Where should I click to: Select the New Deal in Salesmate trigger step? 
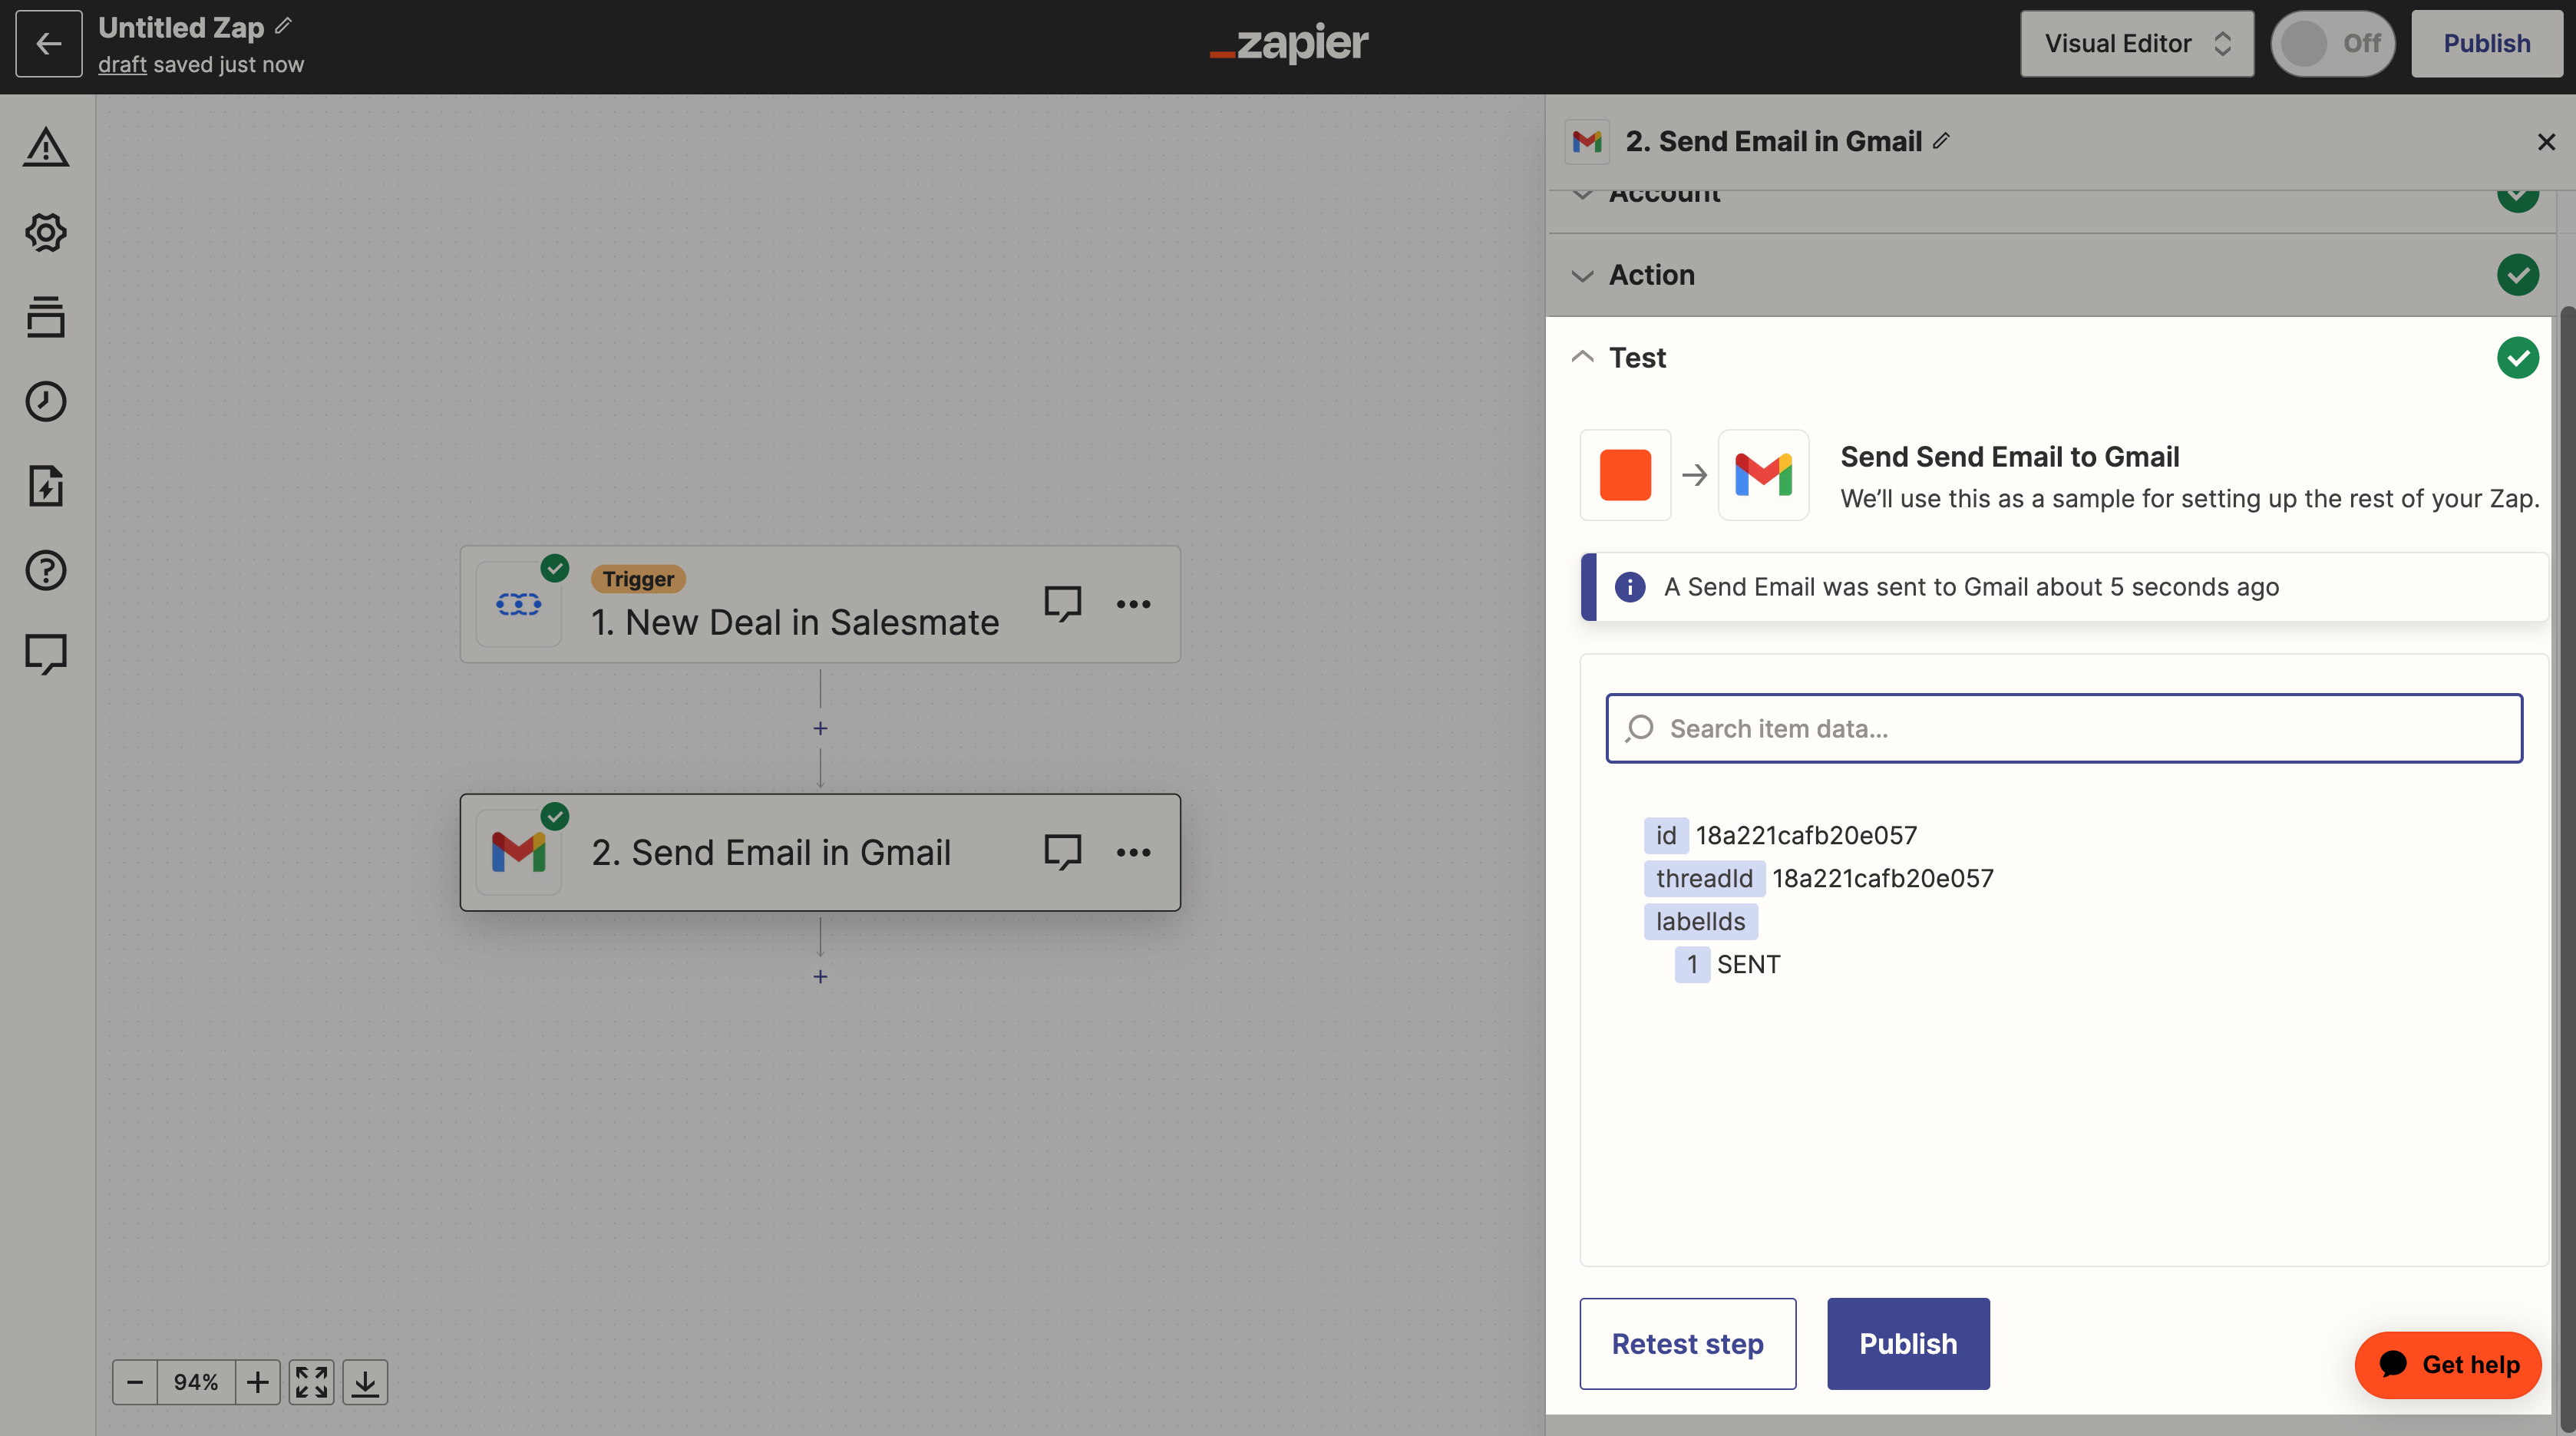820,604
